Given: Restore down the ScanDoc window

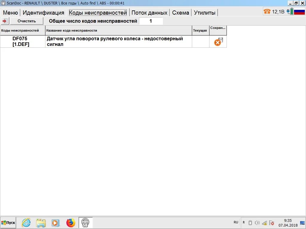Looking at the screenshot, I should [296, 3].
